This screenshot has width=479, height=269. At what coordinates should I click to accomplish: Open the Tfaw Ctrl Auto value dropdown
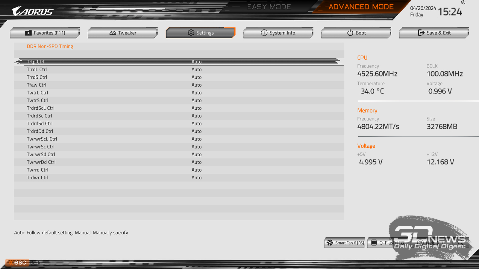tap(196, 85)
